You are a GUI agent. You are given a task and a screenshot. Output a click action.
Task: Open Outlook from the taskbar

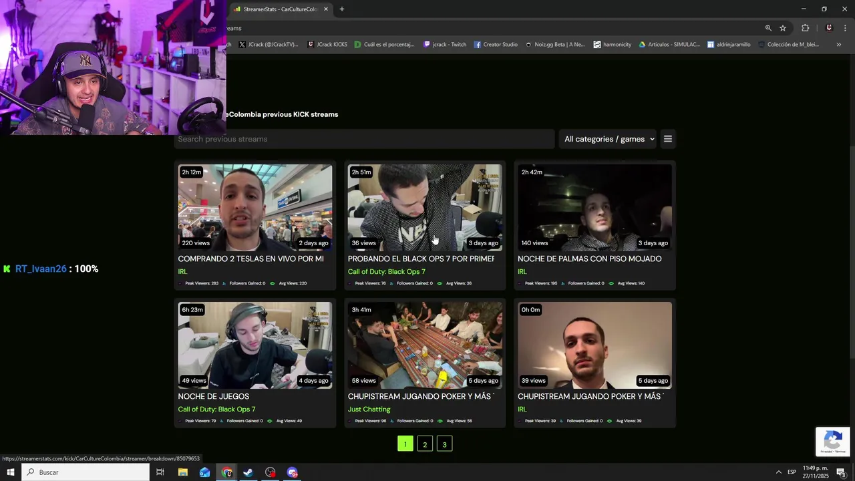(x=204, y=472)
